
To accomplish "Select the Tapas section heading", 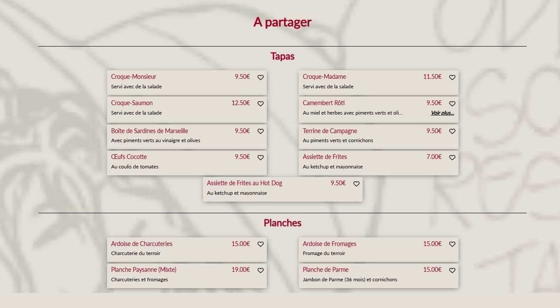I will click(282, 56).
